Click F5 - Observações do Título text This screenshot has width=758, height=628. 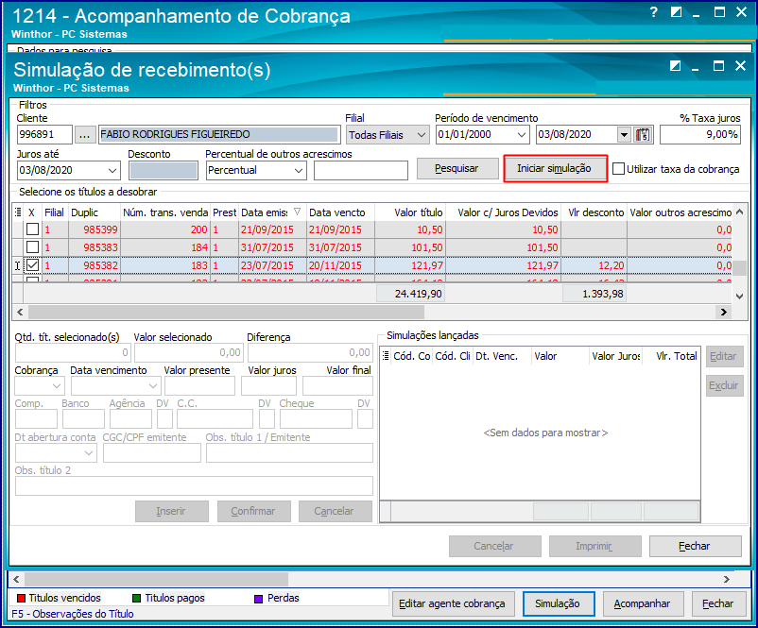[x=73, y=614]
